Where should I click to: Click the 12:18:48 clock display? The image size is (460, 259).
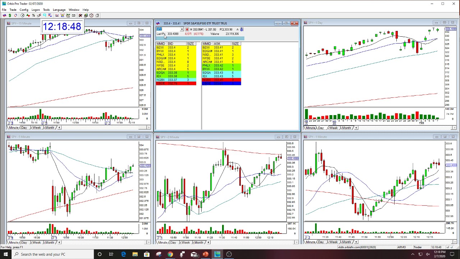pyautogui.click(x=62, y=26)
